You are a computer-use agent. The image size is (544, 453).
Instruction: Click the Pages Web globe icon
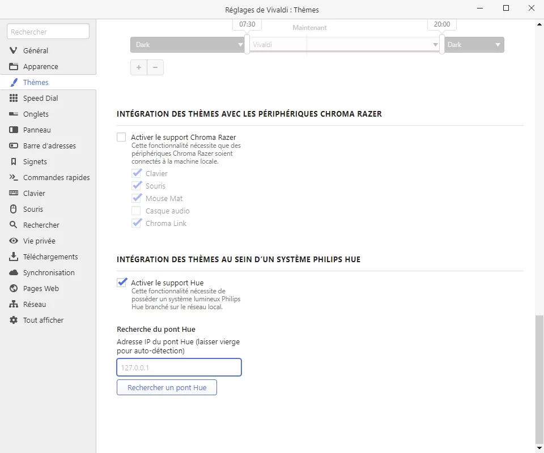tap(14, 288)
